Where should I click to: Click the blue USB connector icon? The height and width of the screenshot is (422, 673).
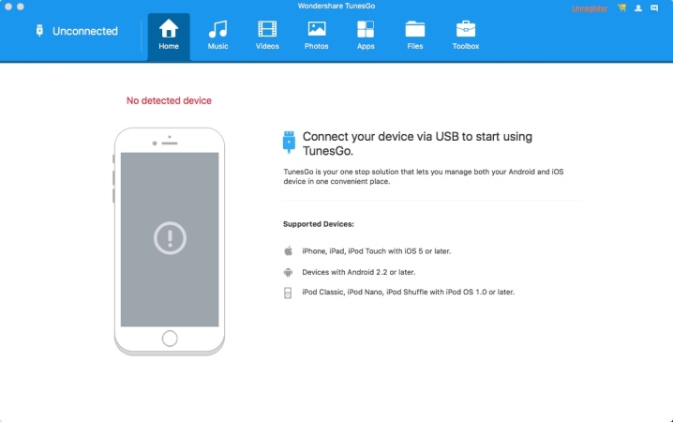click(x=289, y=143)
